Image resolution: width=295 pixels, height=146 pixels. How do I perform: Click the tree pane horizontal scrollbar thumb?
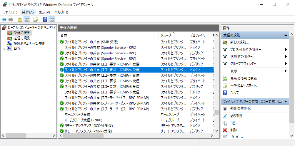(x=16, y=135)
